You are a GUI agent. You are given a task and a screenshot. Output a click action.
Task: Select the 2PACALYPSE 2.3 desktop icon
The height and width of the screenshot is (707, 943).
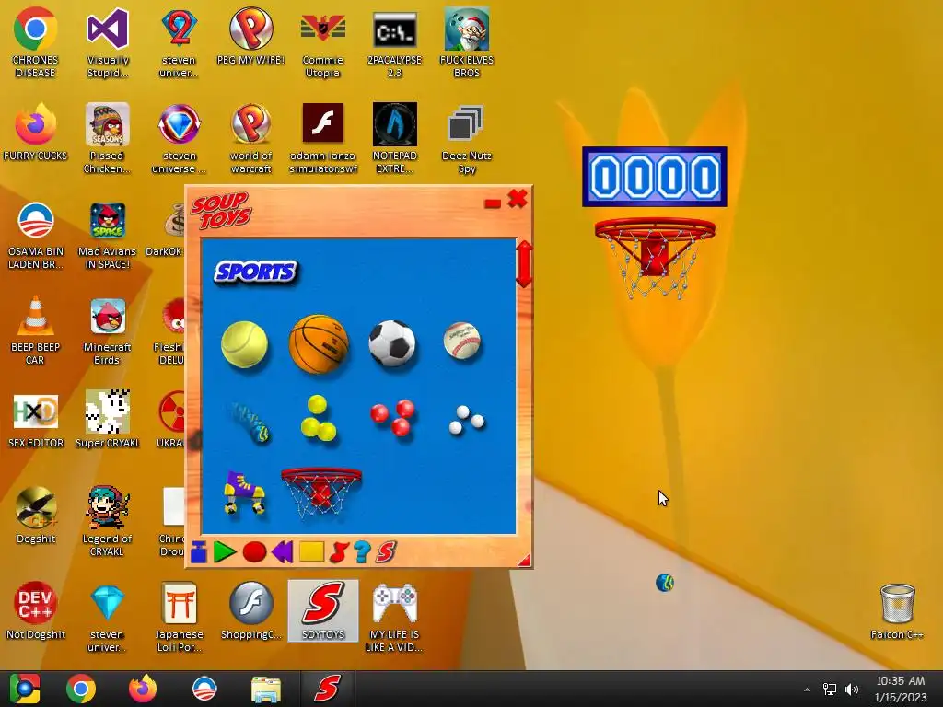pos(394,43)
